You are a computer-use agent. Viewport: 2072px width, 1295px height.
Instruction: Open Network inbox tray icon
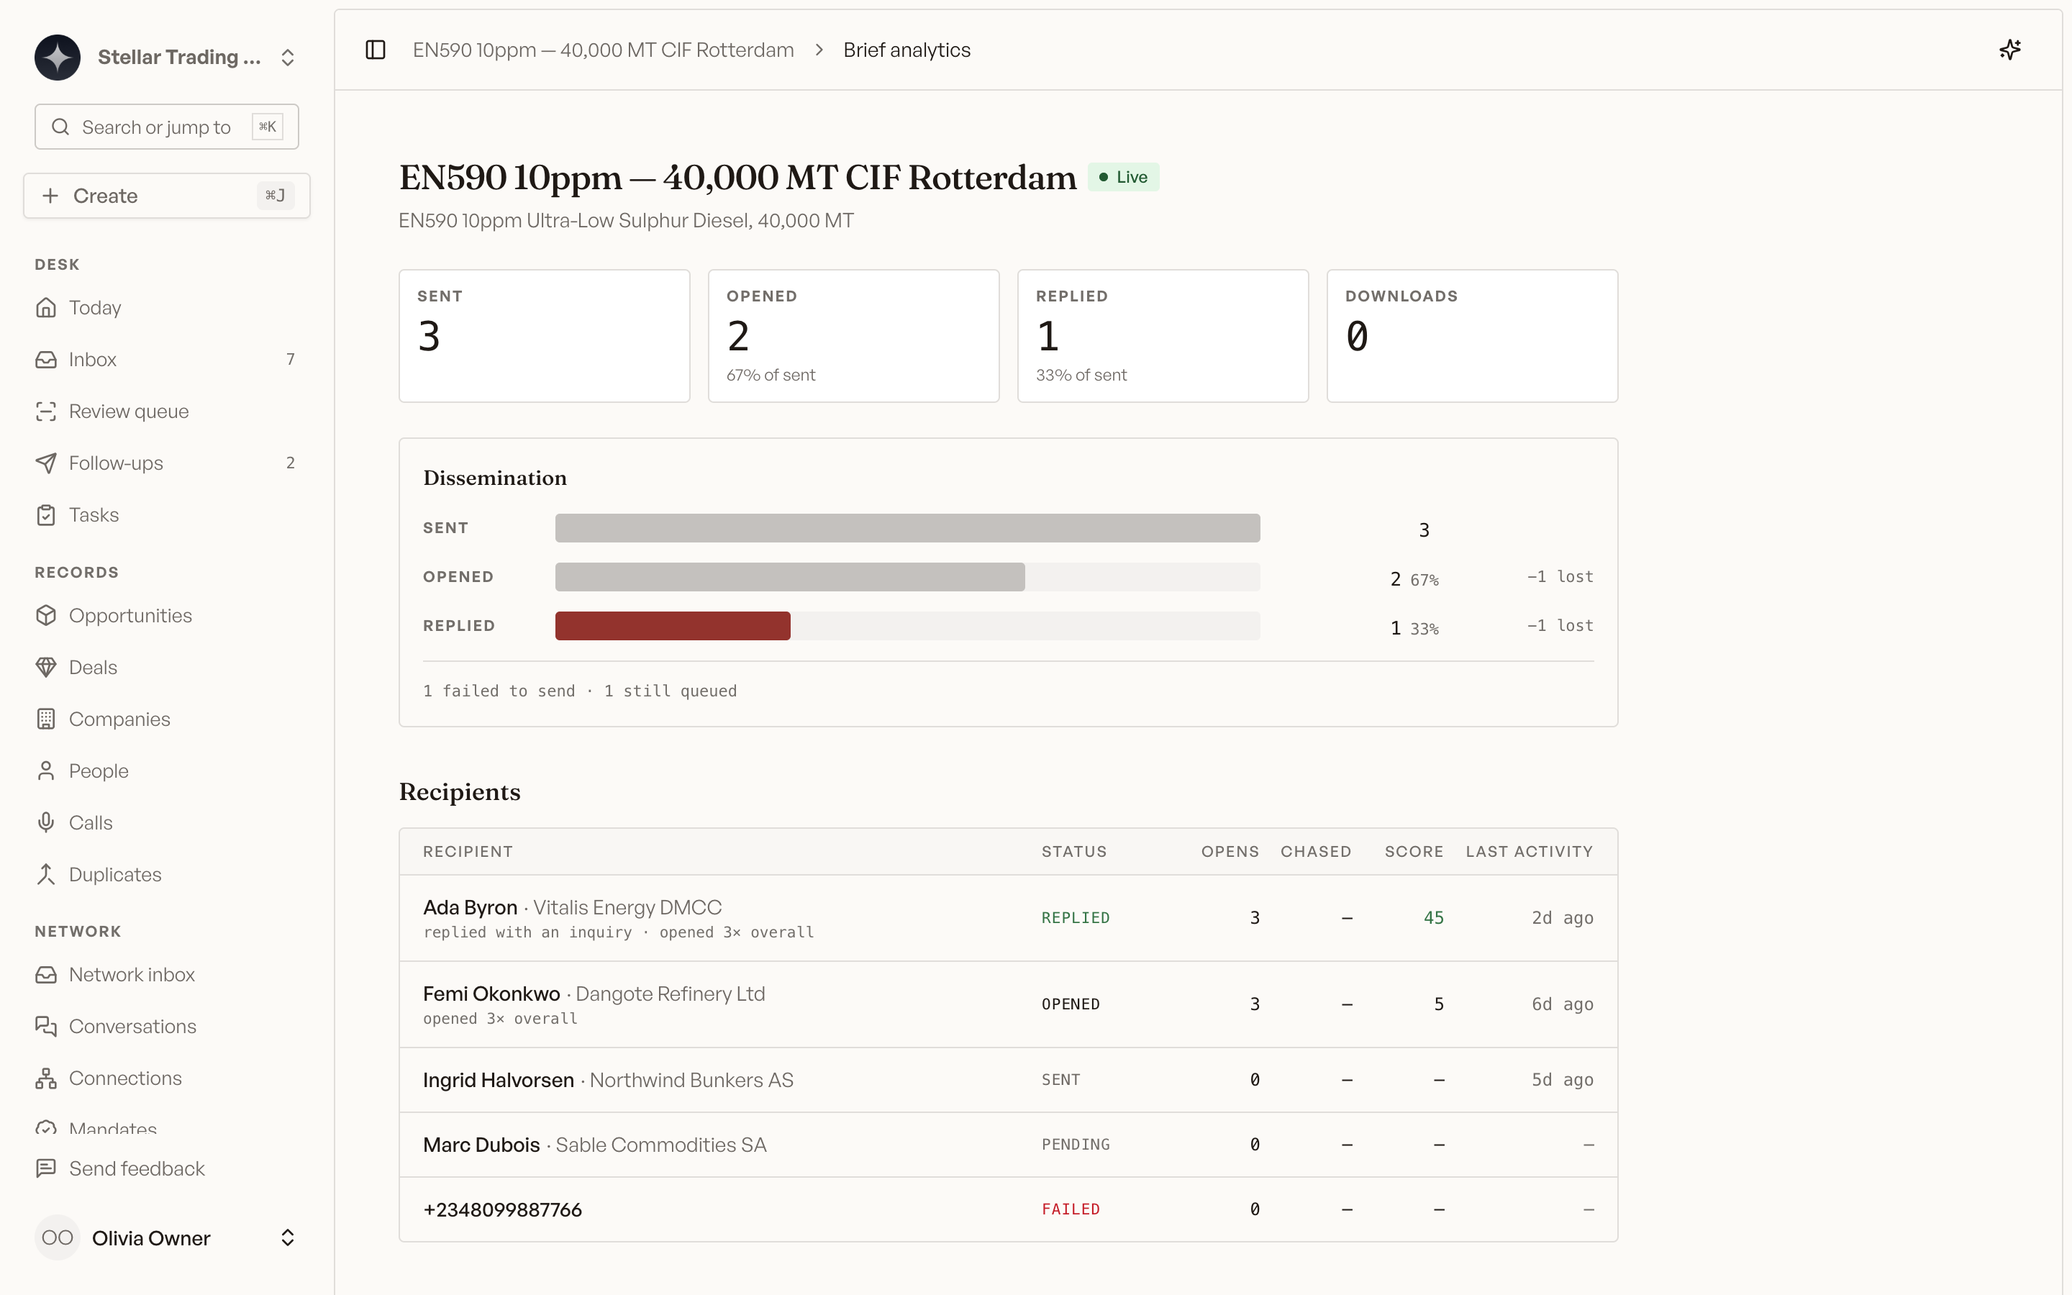tap(46, 975)
